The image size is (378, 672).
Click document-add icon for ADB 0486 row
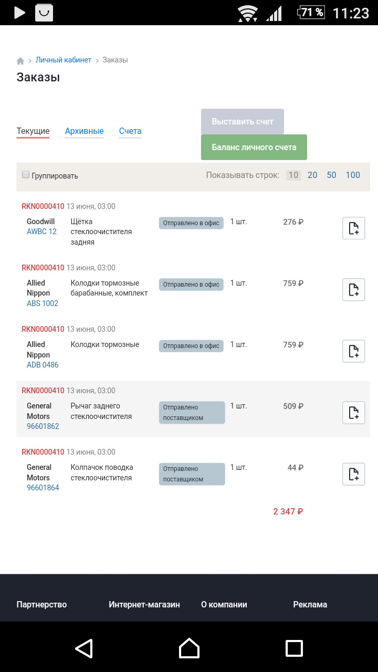coord(354,351)
